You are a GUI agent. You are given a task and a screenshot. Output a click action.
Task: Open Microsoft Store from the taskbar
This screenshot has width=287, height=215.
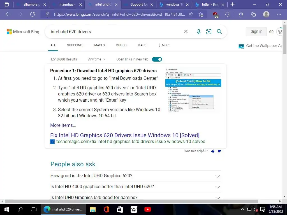pyautogui.click(x=120, y=209)
